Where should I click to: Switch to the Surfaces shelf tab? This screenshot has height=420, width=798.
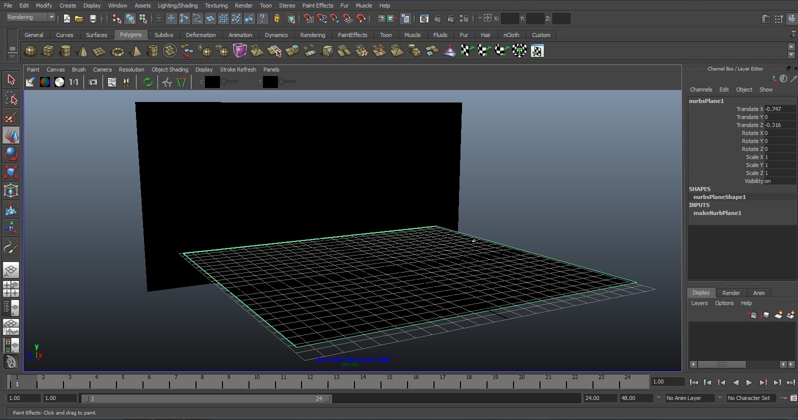96,35
